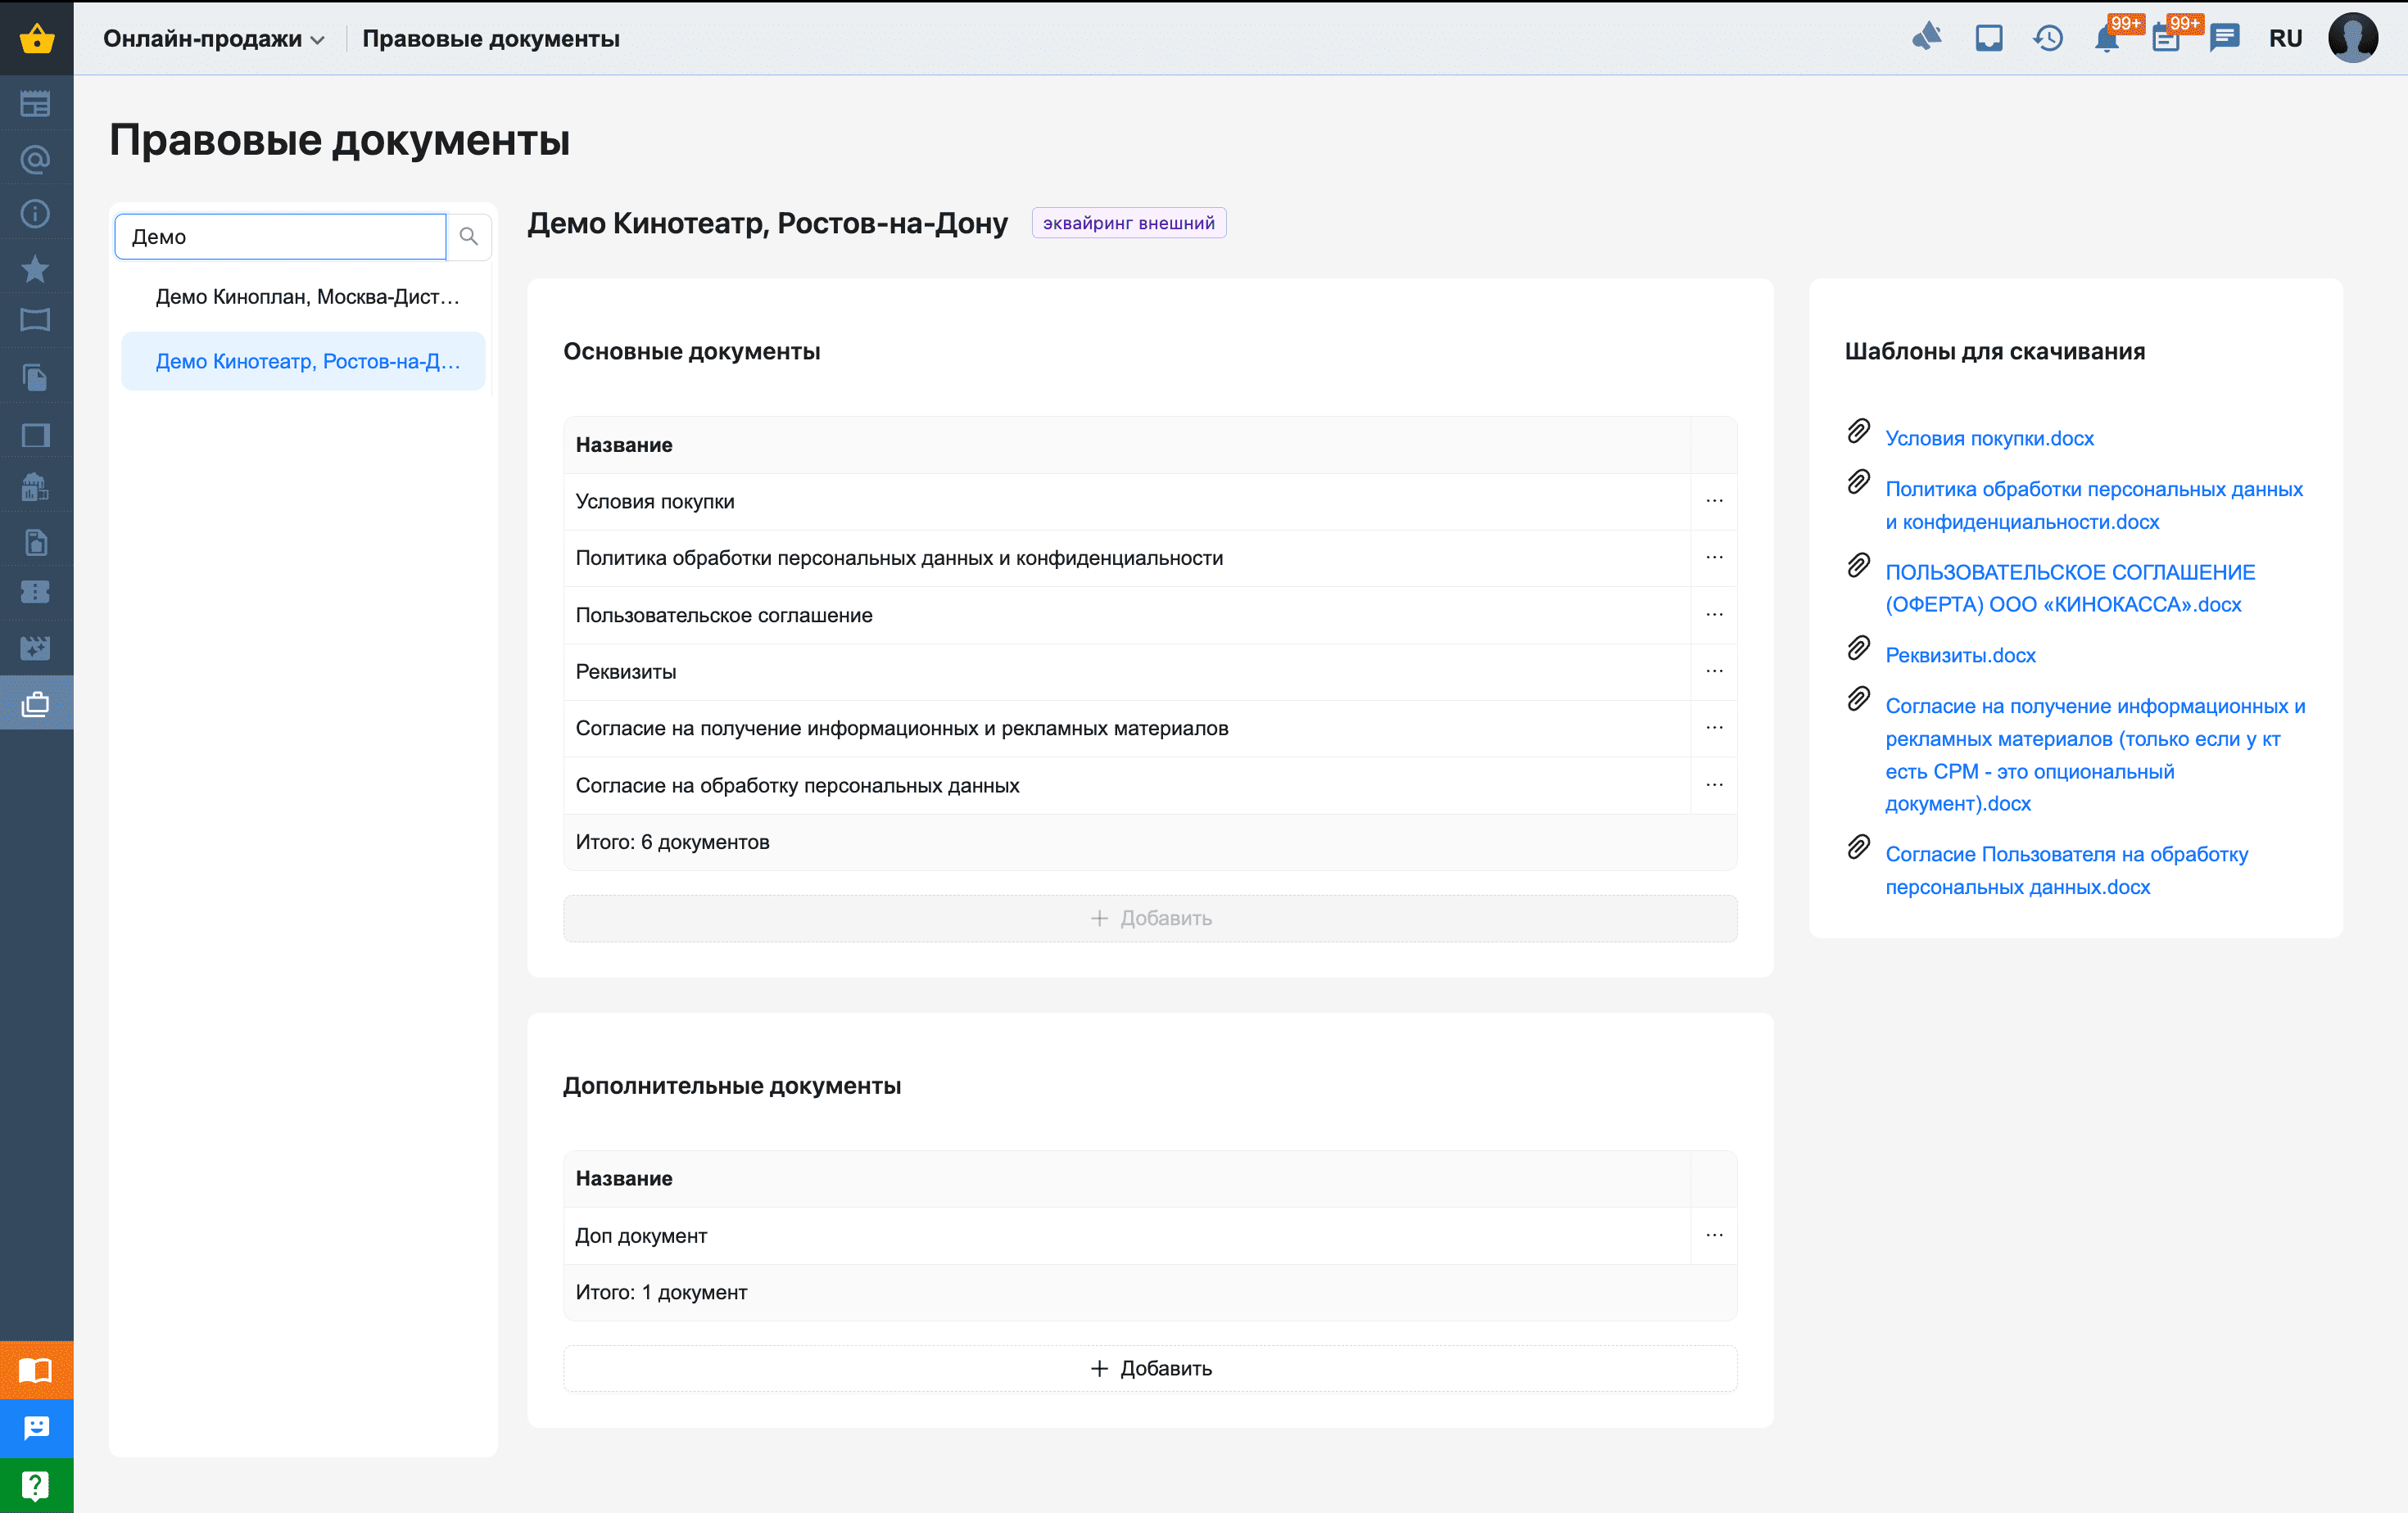Open actions menu for Реквизиты row

(1714, 671)
